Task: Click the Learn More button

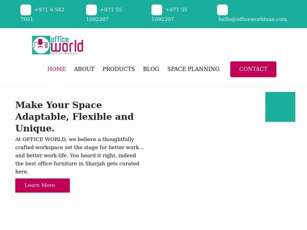Action: click(42, 186)
